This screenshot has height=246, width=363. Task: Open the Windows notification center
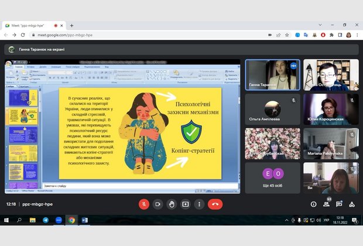(354, 220)
